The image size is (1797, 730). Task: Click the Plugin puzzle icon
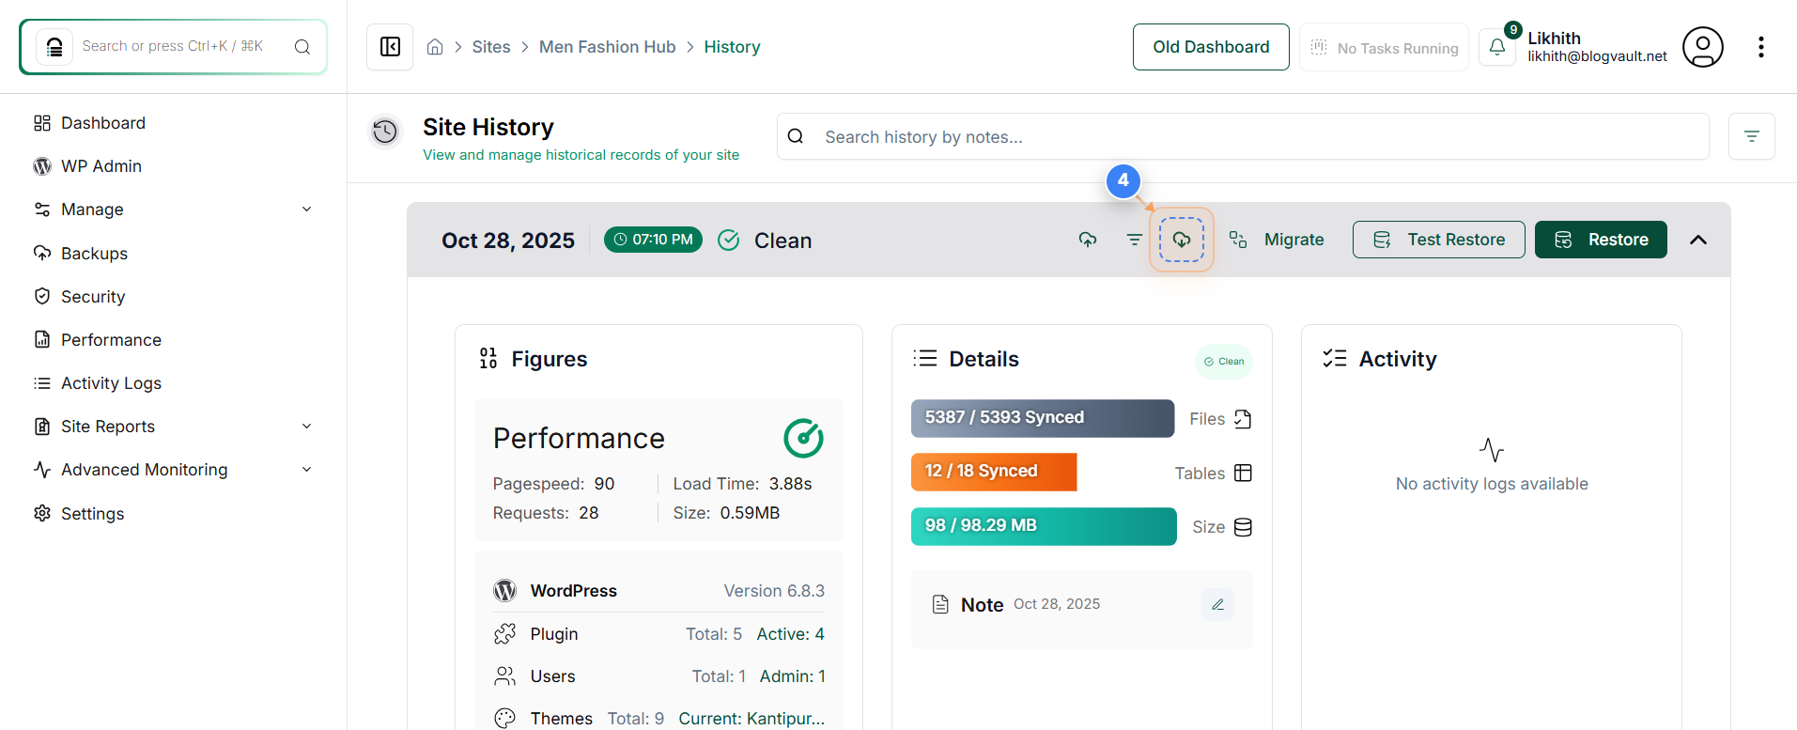click(505, 634)
